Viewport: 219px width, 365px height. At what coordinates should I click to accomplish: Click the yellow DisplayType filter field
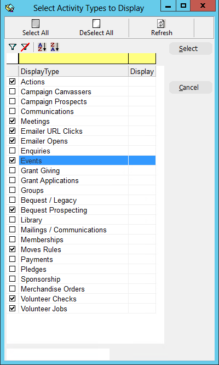[73, 59]
